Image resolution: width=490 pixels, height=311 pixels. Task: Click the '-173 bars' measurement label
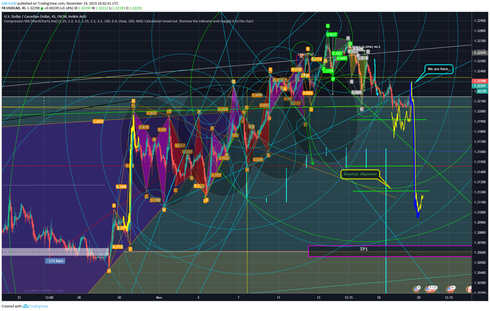55,261
